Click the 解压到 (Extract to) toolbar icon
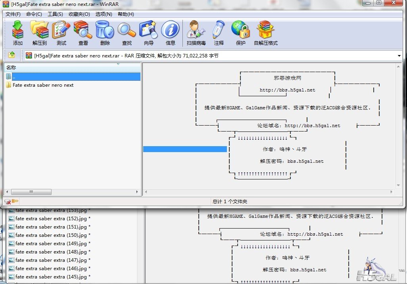407x284 pixels. 39,33
